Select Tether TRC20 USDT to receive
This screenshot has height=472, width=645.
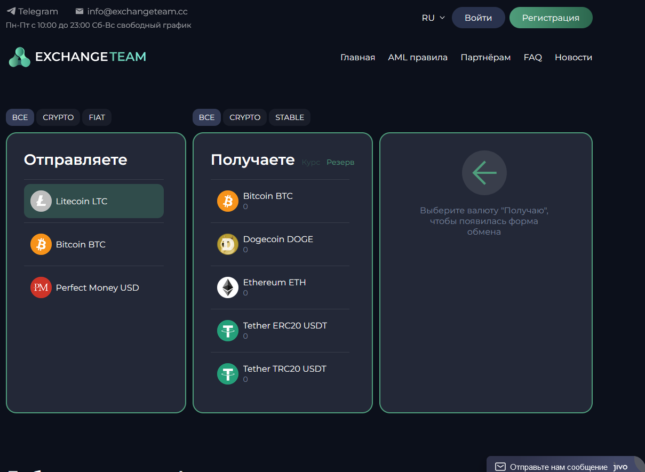pos(280,374)
